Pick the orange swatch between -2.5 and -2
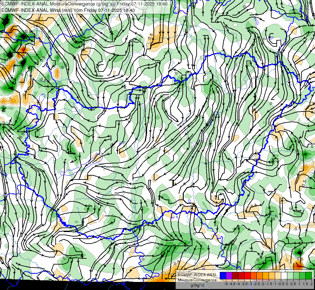 (x=260, y=276)
